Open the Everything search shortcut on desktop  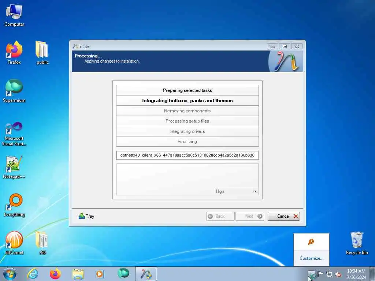[14, 205]
